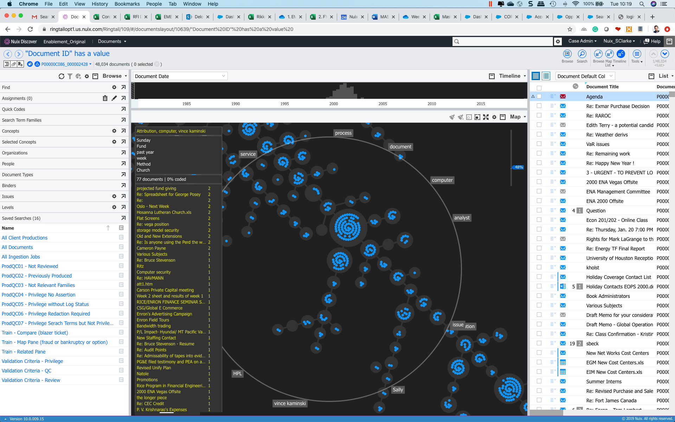Screen dimensions: 675x422
Task: Open the Search workspace icon
Action: (x=582, y=54)
